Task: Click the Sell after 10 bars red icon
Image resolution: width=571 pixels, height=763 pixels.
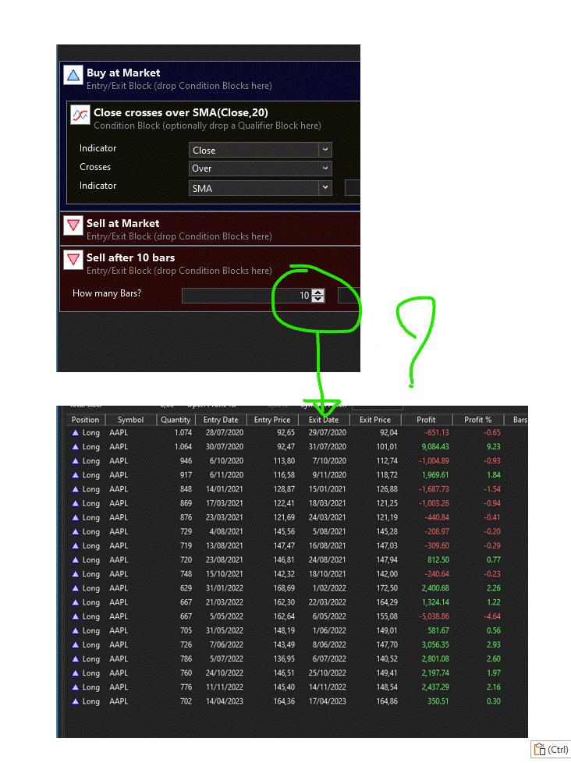Action: (73, 259)
